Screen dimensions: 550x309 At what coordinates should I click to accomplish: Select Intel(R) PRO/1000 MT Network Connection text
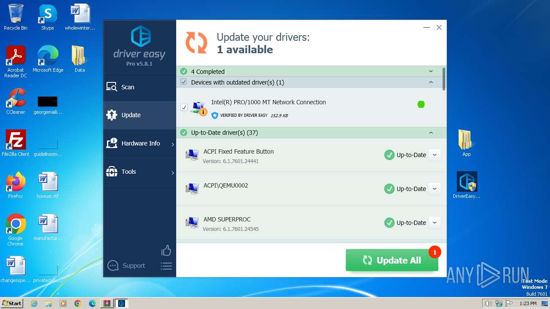coord(269,102)
